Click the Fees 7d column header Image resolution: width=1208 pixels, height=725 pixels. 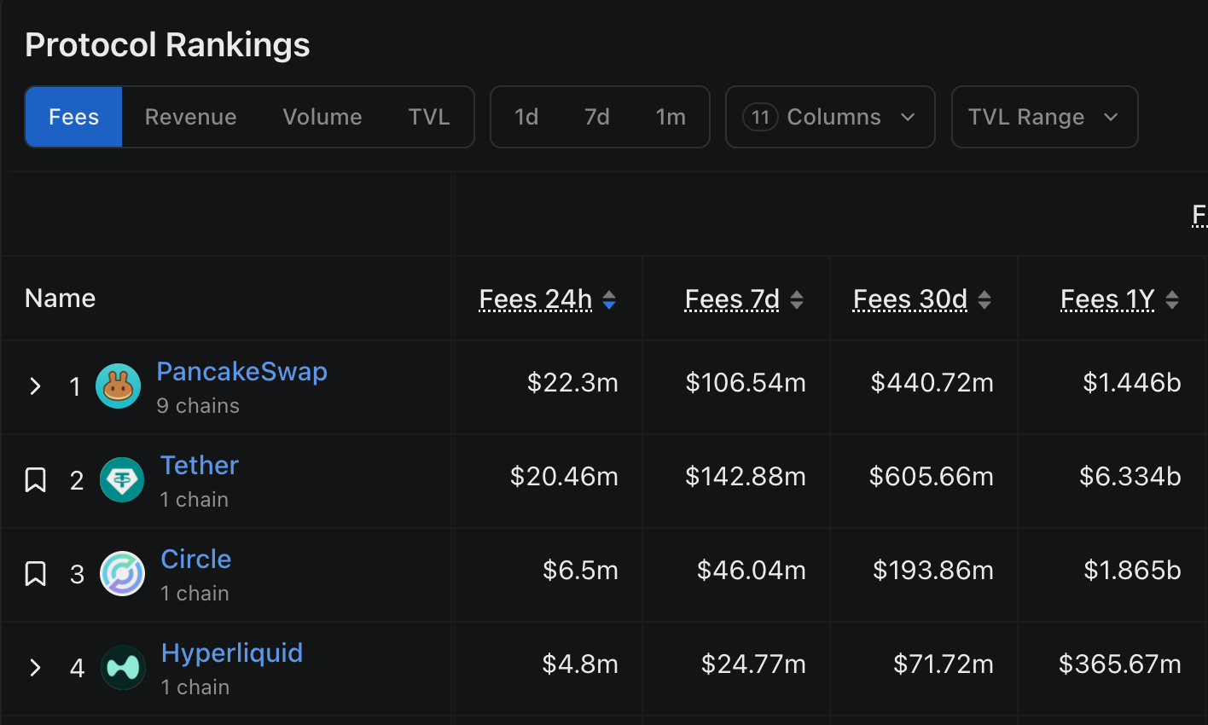click(x=732, y=299)
